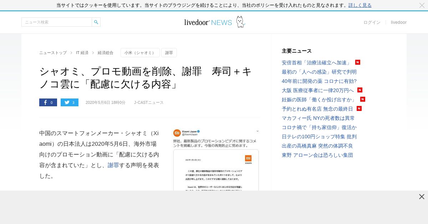The height and width of the screenshot is (224, 428).
Task: Click the red N badge beside 安倍首相 headline
Action: (358, 62)
